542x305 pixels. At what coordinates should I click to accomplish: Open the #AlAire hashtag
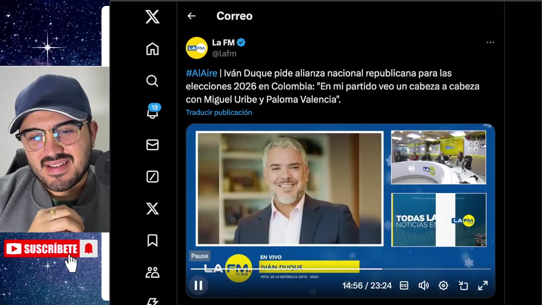[x=202, y=73]
